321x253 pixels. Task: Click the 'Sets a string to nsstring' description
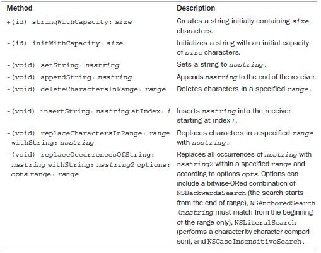coord(221,64)
